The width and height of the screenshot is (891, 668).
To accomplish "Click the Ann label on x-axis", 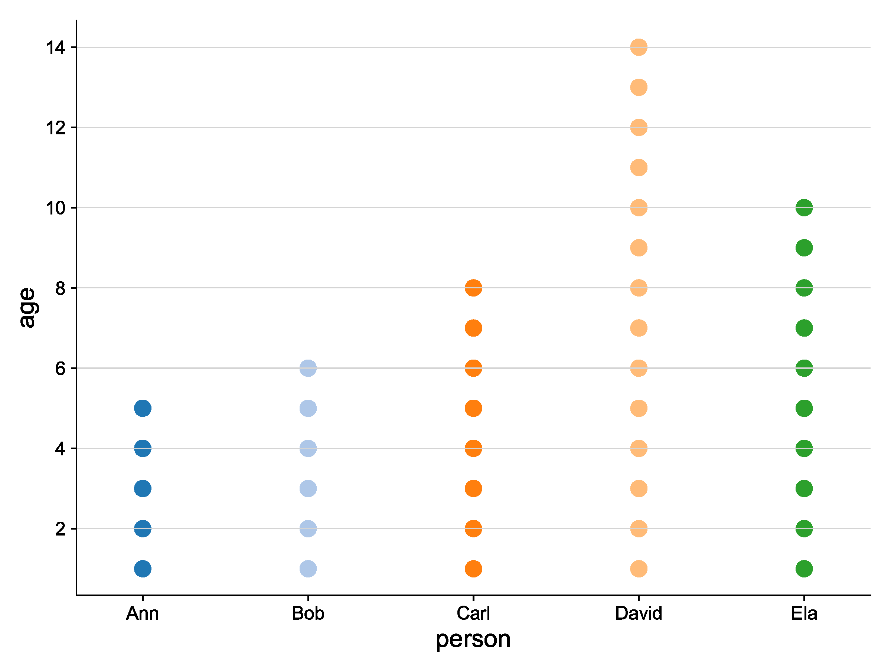I will click(143, 614).
